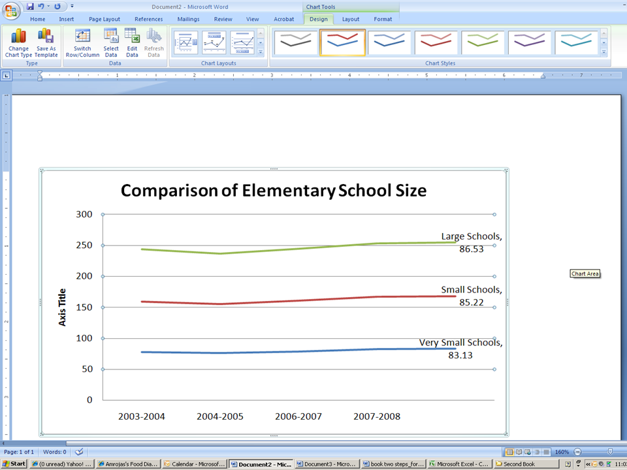Choose the highlighted red and blue chart style

pos(342,42)
